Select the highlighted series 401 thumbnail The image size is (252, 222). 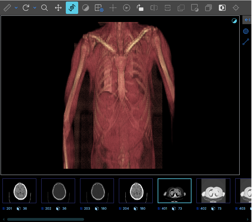point(174,191)
